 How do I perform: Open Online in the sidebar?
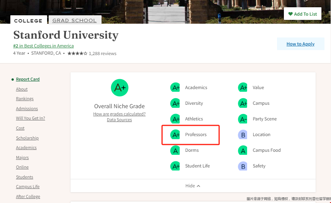pyautogui.click(x=22, y=167)
